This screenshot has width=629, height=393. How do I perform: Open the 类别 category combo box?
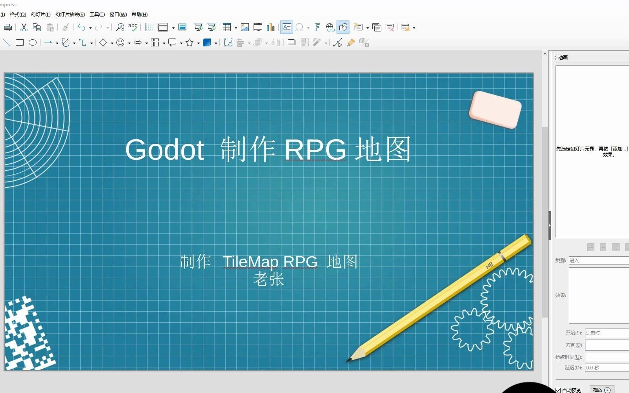click(599, 260)
